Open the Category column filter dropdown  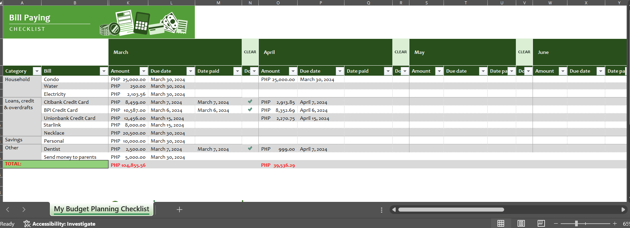pyautogui.click(x=37, y=71)
